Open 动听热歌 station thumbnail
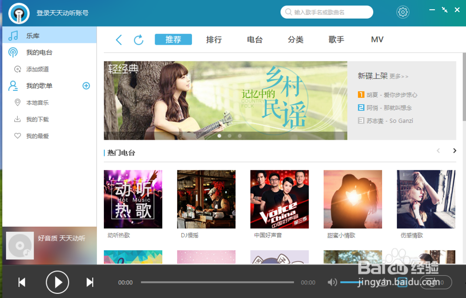This screenshot has height=298, width=466. [x=133, y=199]
